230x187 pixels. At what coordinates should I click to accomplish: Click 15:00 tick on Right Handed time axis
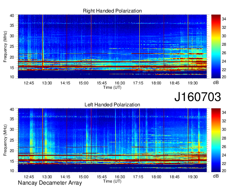(x=84, y=83)
